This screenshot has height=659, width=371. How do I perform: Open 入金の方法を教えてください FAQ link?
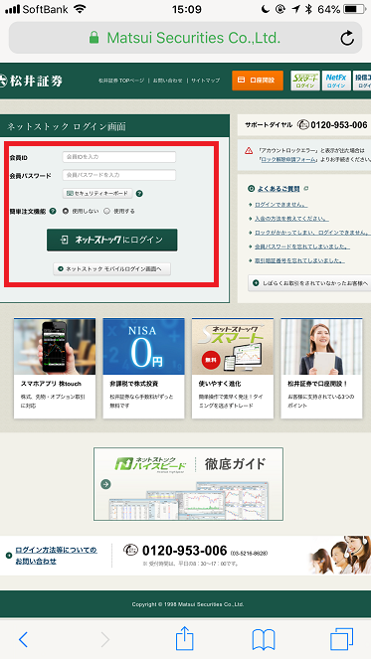point(291,219)
